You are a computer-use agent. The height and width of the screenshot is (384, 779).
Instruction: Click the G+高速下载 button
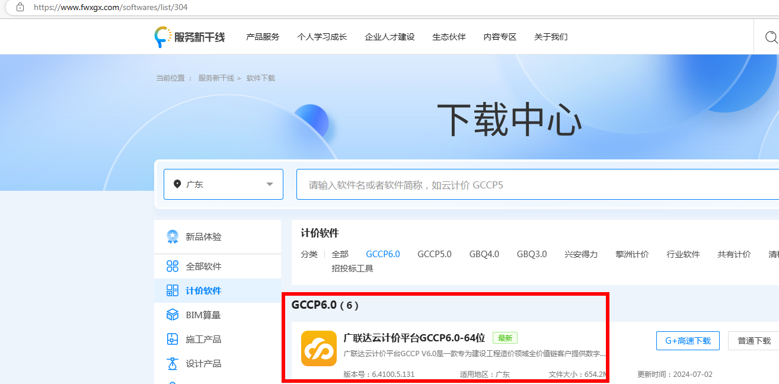point(688,341)
